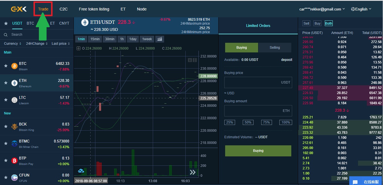Open the favorites star tab above search

pos(6,24)
